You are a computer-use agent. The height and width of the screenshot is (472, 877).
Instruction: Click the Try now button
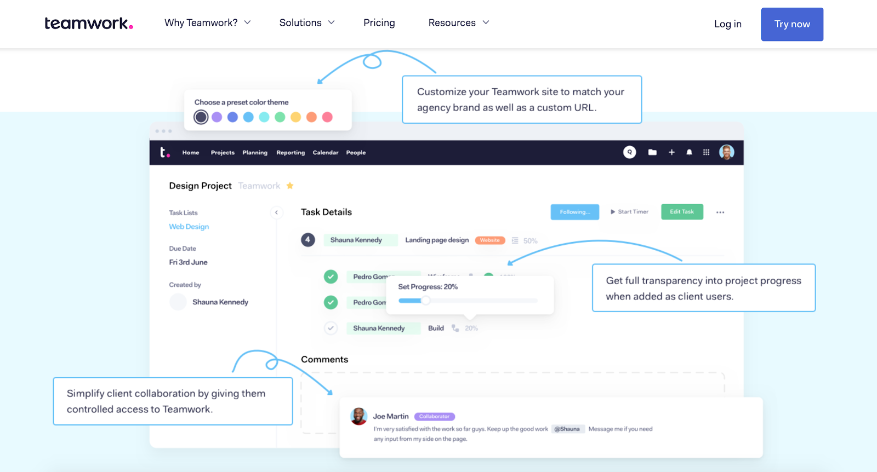tap(792, 24)
